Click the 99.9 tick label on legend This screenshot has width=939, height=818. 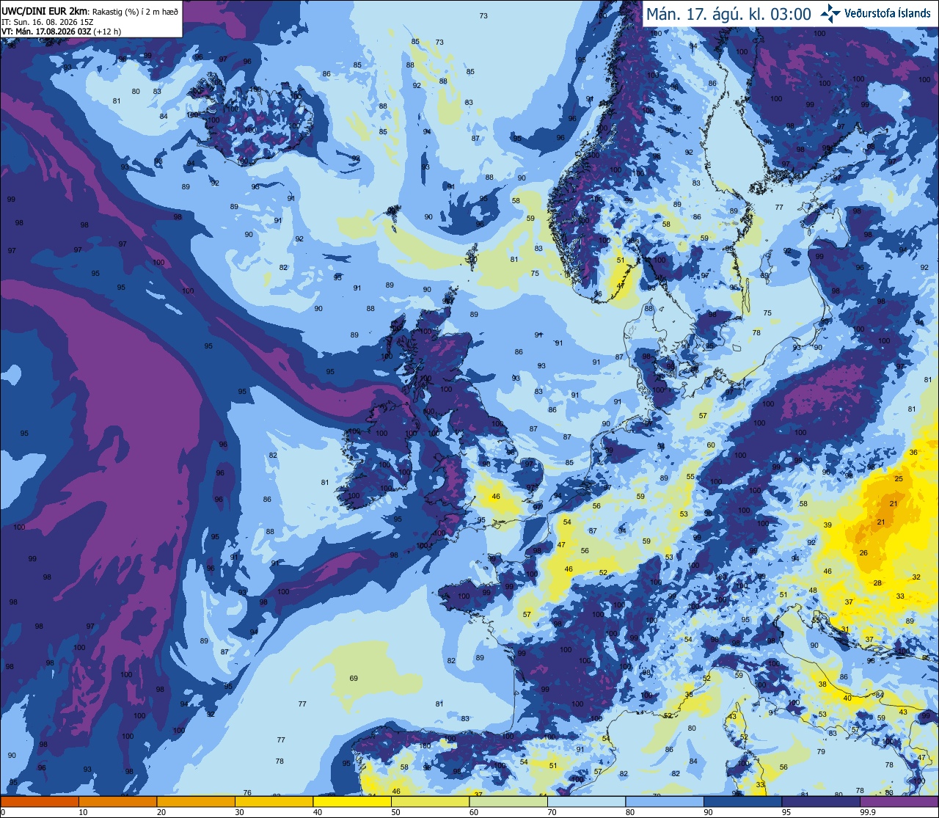pyautogui.click(x=868, y=812)
